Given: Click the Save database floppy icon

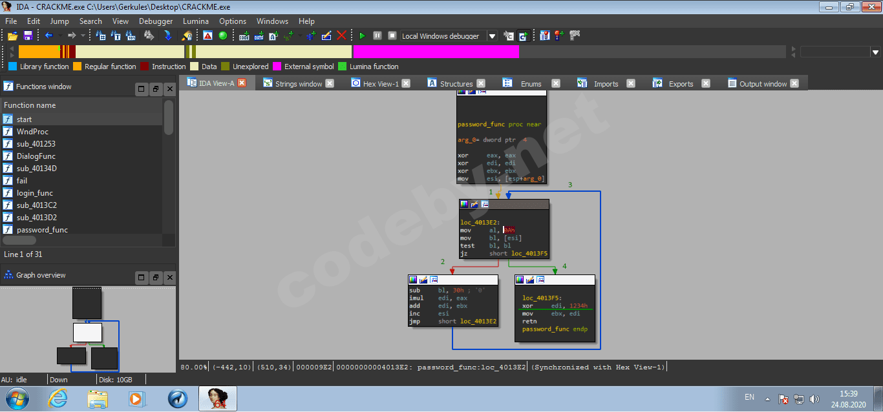Looking at the screenshot, I should pyautogui.click(x=28, y=36).
